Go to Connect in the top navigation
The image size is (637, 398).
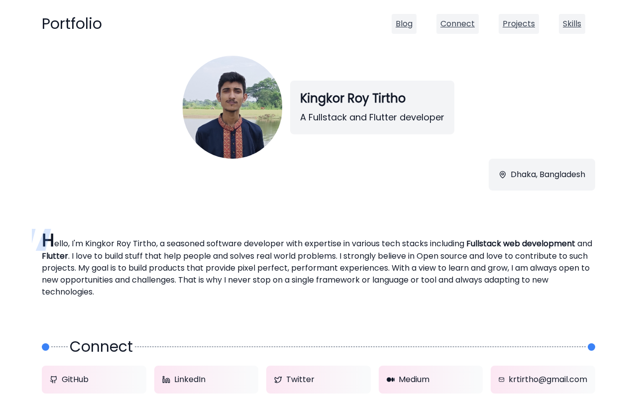click(x=457, y=24)
